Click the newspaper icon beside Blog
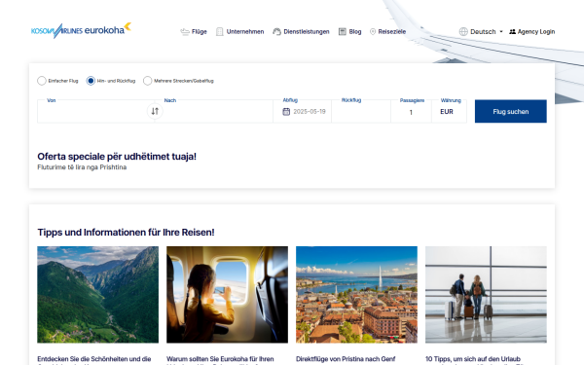 [x=343, y=32]
